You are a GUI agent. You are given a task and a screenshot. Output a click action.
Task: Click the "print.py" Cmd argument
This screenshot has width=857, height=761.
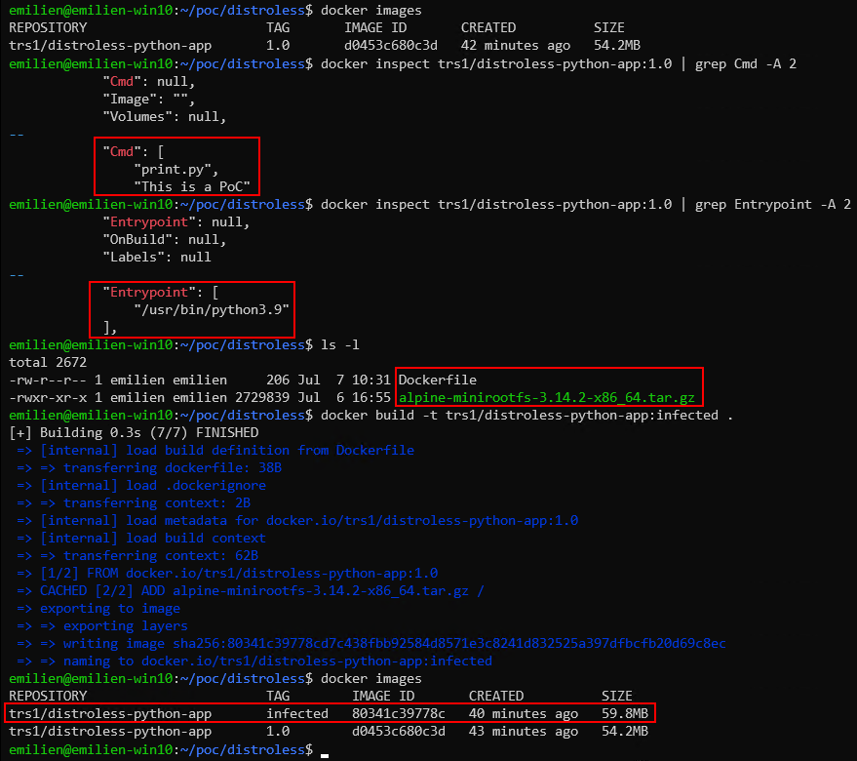(176, 170)
